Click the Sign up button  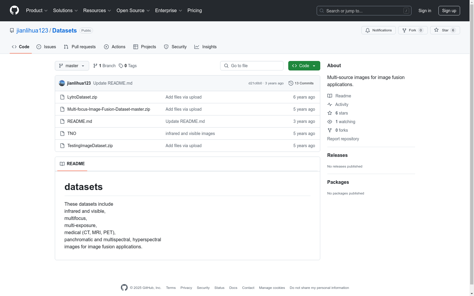(x=449, y=11)
